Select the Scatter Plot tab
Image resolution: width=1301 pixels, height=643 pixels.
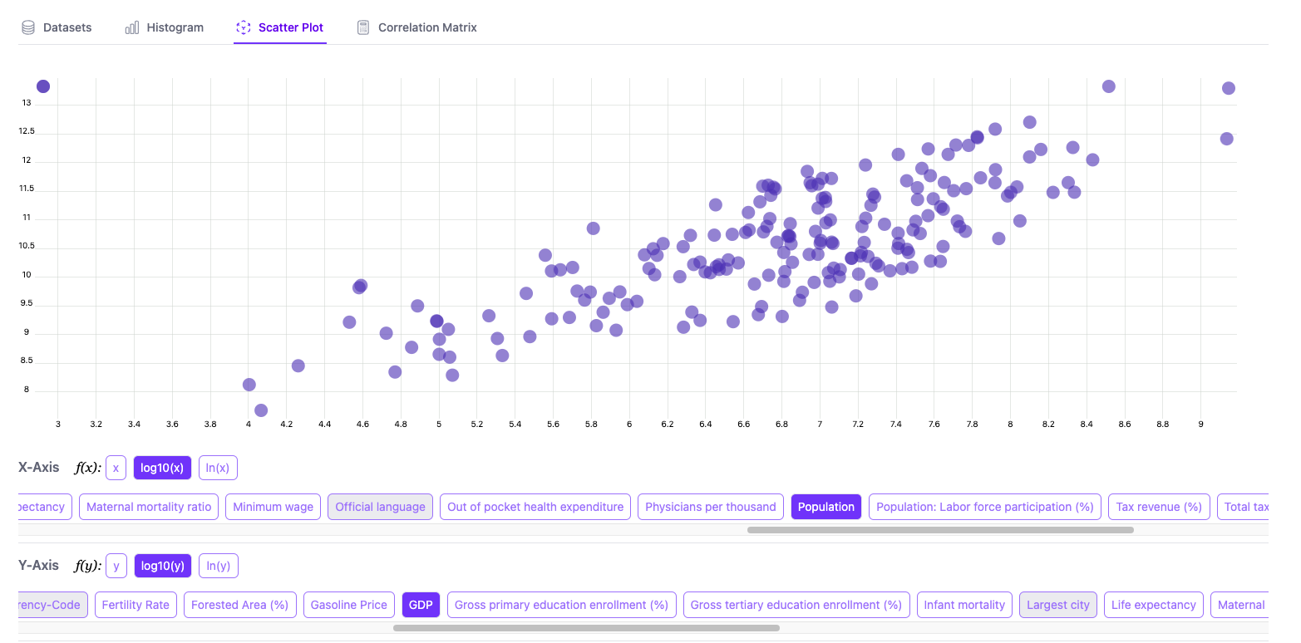pos(280,27)
